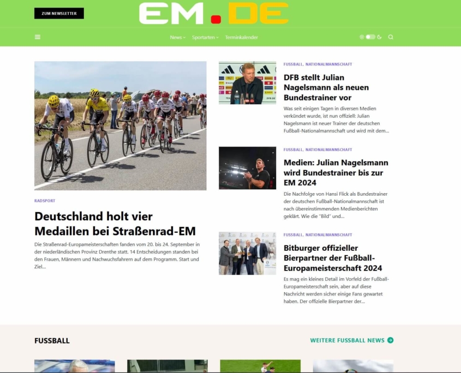Open the Radsport category tag
This screenshot has height=373, width=461.
point(45,201)
